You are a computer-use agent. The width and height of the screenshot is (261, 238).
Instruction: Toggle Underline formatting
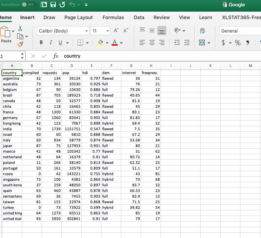pos(60,43)
